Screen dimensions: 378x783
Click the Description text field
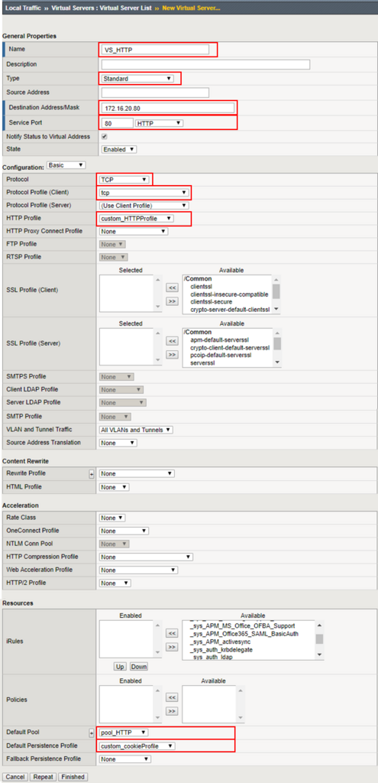(x=205, y=64)
